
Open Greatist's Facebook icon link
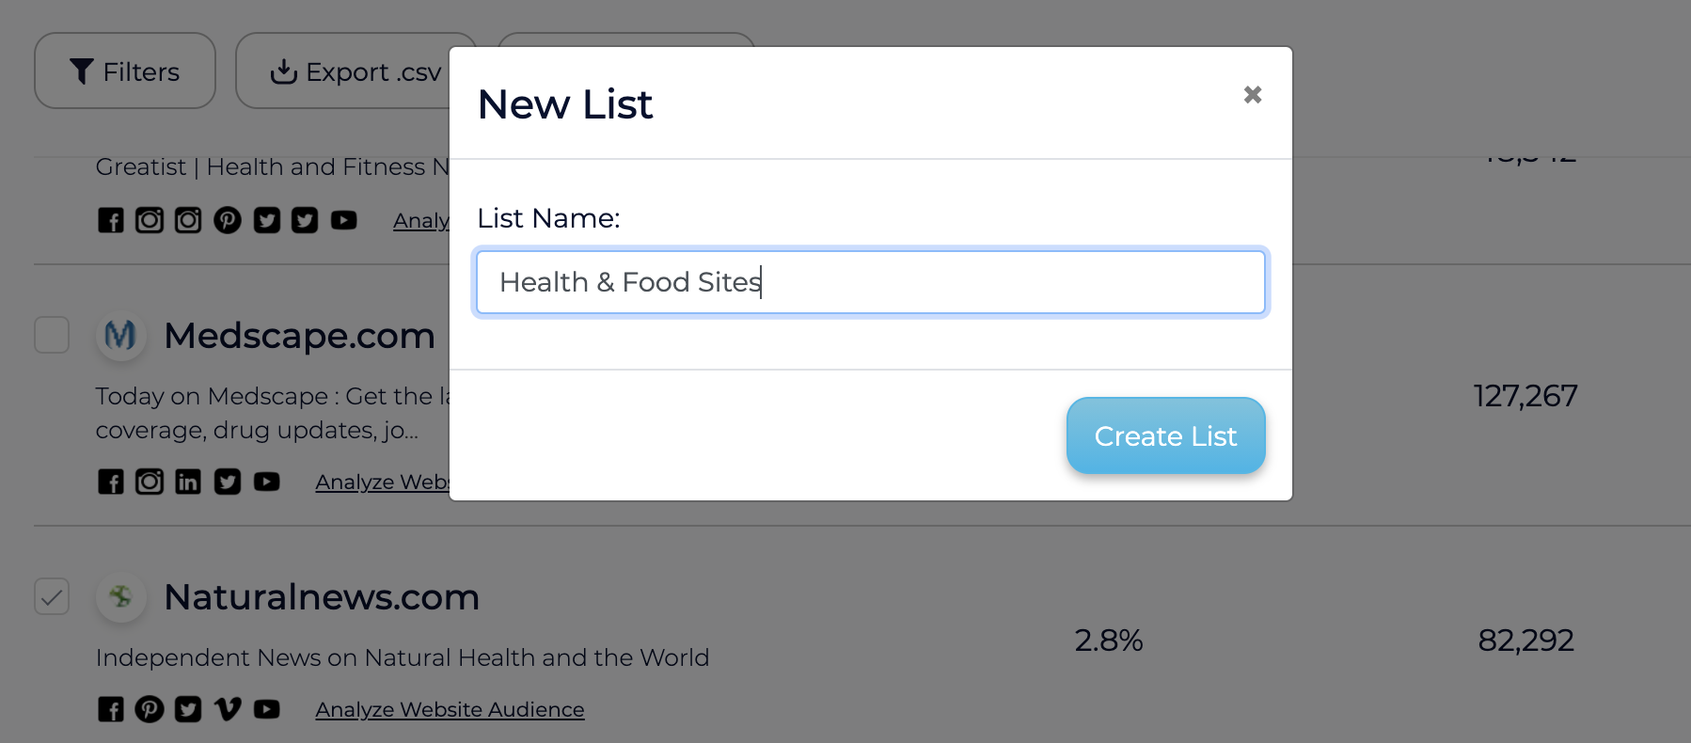pyautogui.click(x=111, y=220)
